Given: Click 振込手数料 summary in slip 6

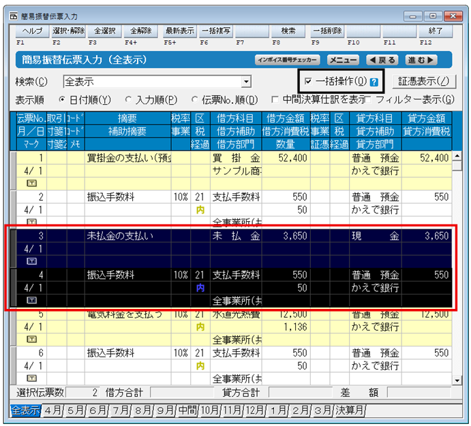Looking at the screenshot, I should 128,353.
